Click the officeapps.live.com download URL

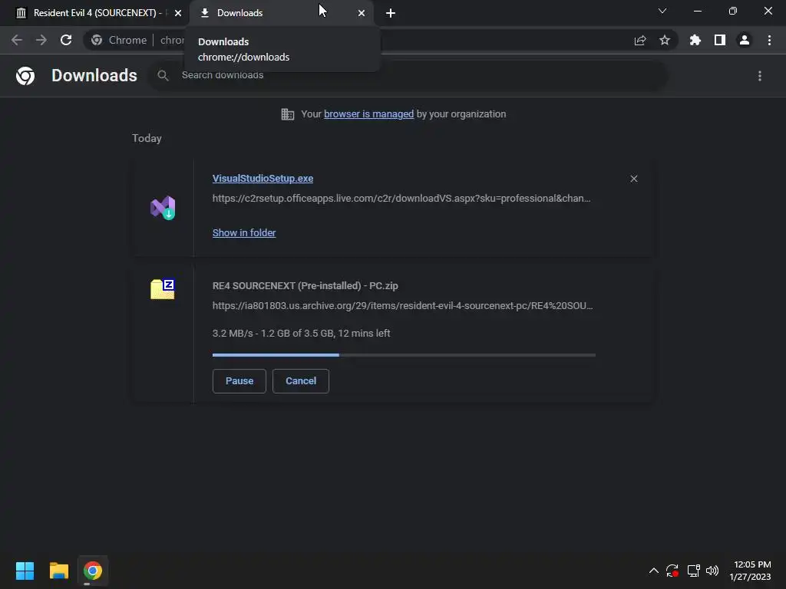point(401,199)
